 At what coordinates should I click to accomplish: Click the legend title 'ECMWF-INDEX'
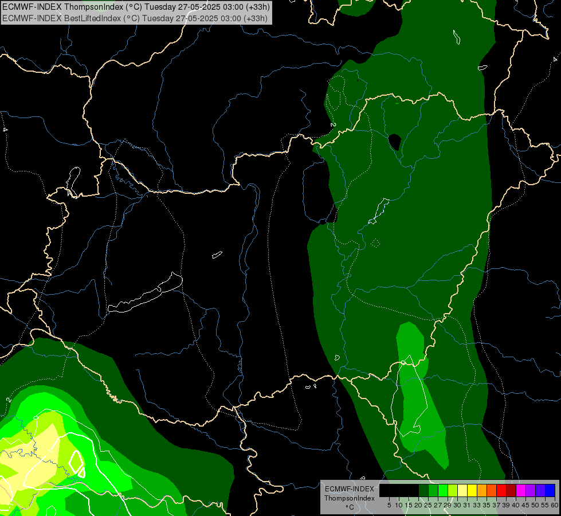click(350, 489)
